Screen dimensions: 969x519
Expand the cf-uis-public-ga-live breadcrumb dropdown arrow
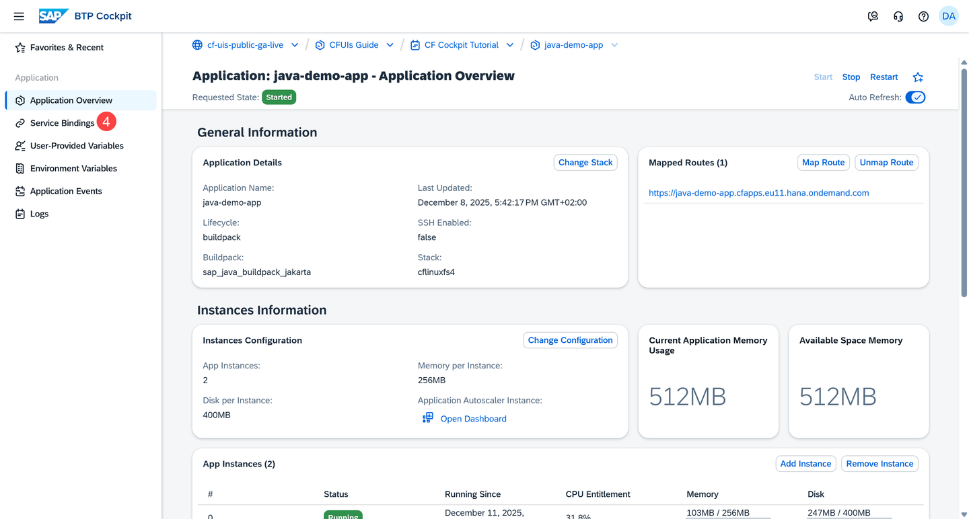pyautogui.click(x=295, y=45)
